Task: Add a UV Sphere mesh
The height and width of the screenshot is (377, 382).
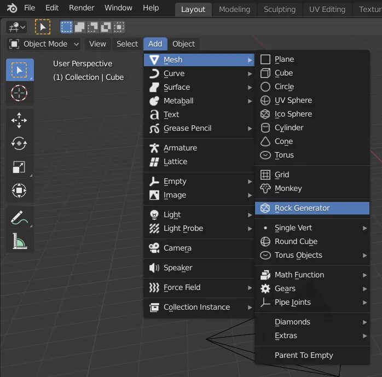Action: pyautogui.click(x=312, y=100)
